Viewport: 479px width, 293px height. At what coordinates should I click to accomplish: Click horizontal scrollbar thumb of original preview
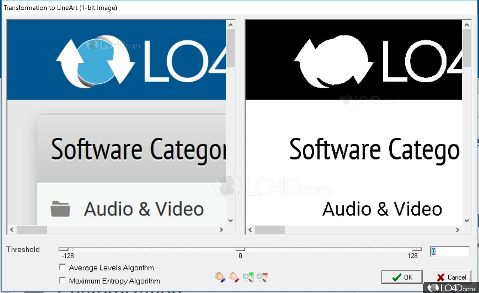pos(32,230)
